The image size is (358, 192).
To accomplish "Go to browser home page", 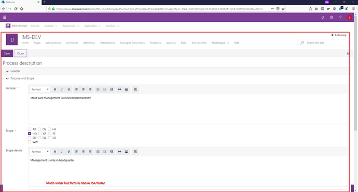I will point(22,9).
